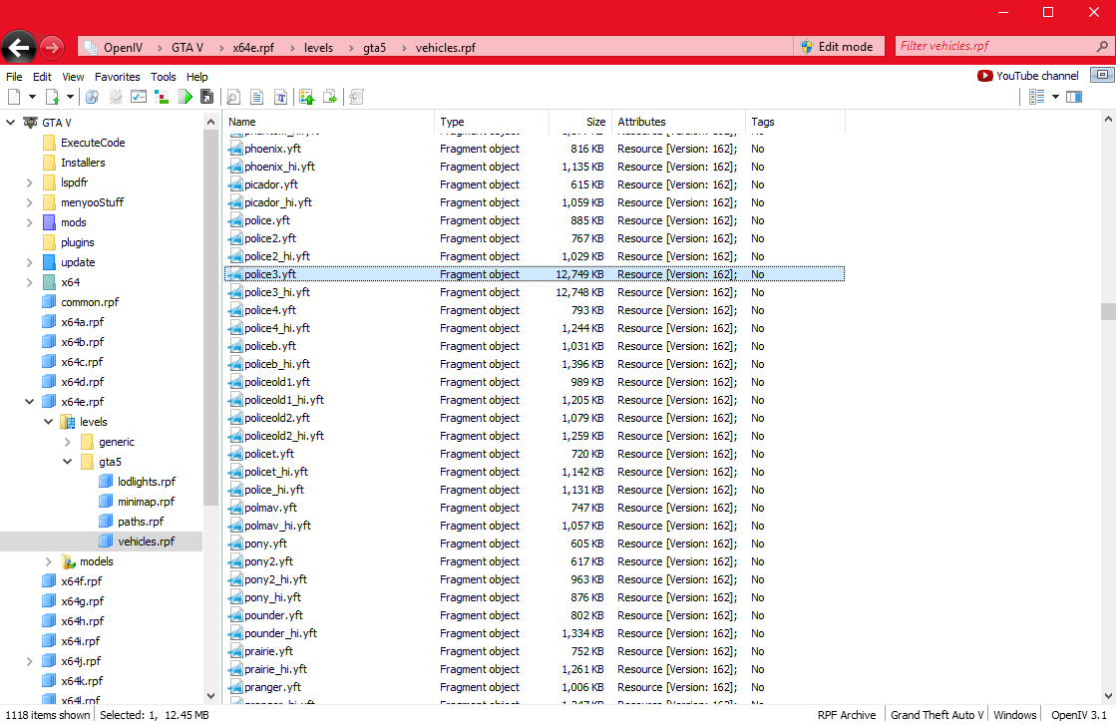Image resolution: width=1116 pixels, height=725 pixels.
Task: Collapse the x64e.rpf tree node
Action: pos(29,401)
